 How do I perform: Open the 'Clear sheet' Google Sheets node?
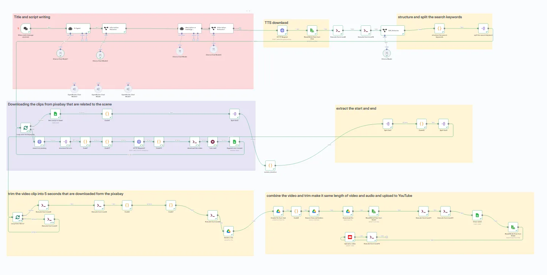pyautogui.click(x=477, y=215)
